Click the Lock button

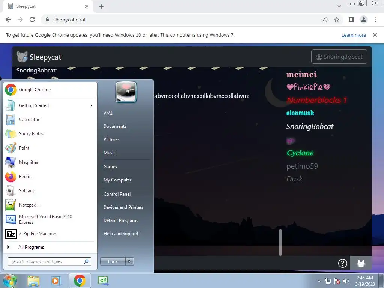(113, 261)
